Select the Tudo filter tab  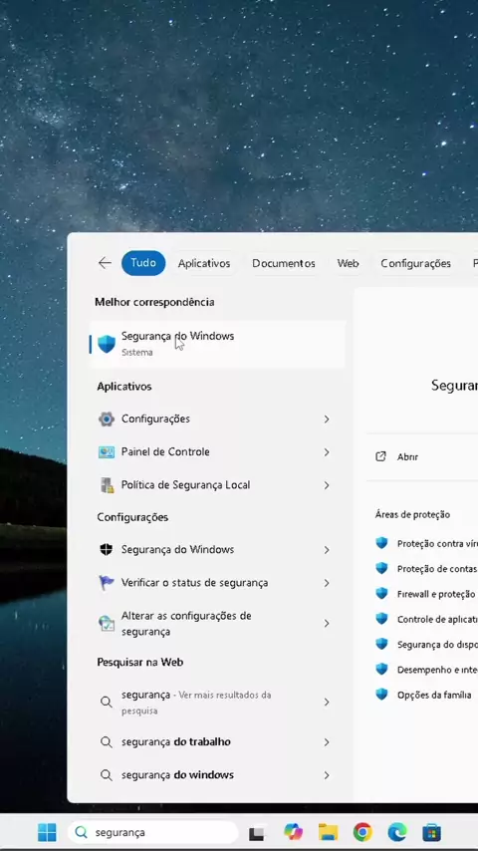[x=143, y=263]
